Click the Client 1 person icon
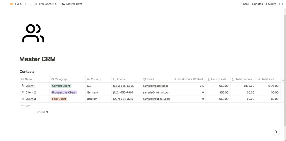 coord(23,86)
